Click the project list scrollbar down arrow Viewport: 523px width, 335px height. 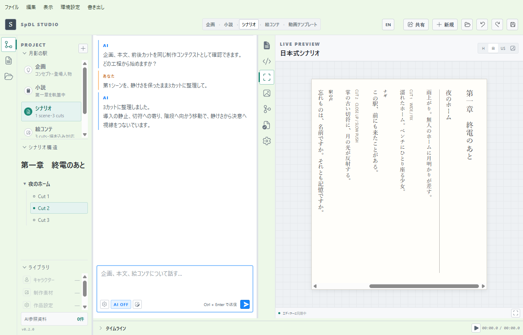click(85, 134)
